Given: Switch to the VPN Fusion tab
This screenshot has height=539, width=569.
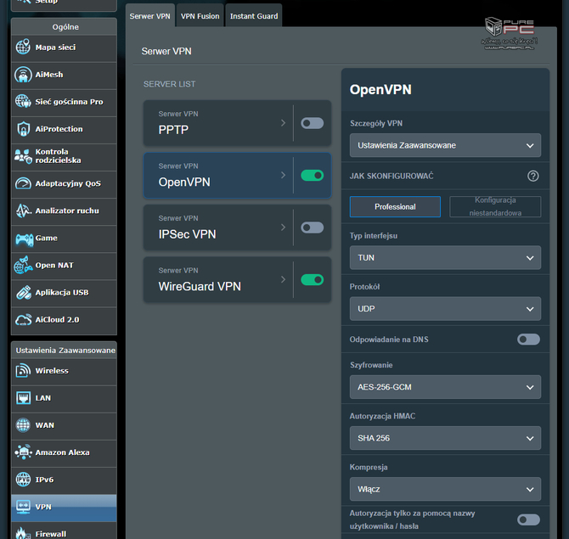Looking at the screenshot, I should click(x=200, y=16).
